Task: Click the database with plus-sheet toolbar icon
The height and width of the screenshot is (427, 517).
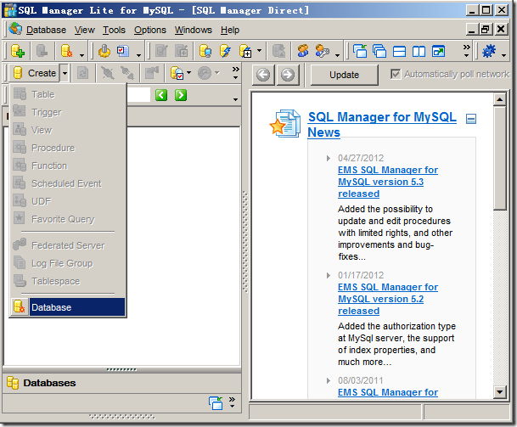Action: (x=245, y=51)
